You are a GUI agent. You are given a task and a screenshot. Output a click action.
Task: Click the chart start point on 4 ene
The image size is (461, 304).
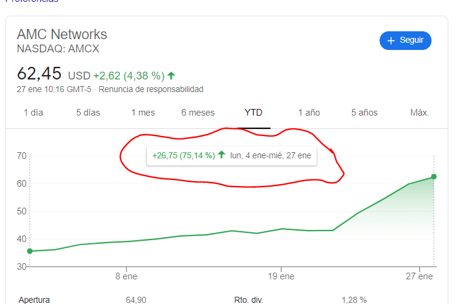point(30,251)
